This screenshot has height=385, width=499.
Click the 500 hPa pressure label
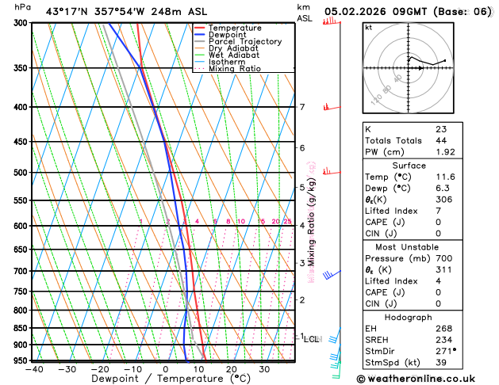[x=22, y=173]
